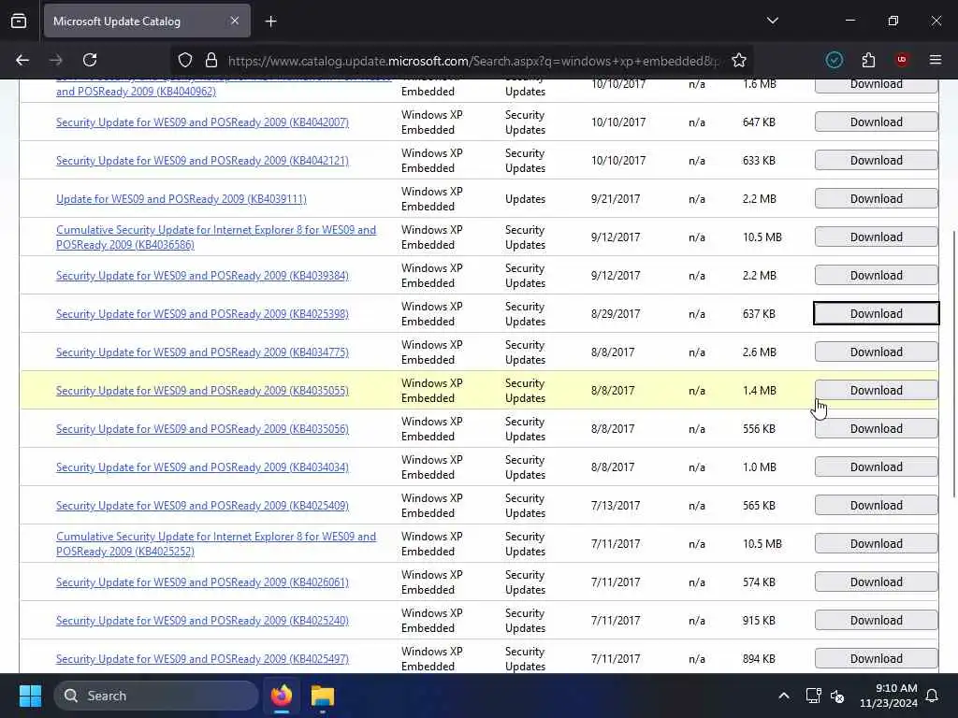Open the clock showing 9:10 AM
The image size is (958, 718).
tap(889, 696)
